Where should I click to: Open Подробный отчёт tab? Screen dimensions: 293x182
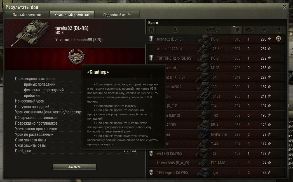coord(117,15)
